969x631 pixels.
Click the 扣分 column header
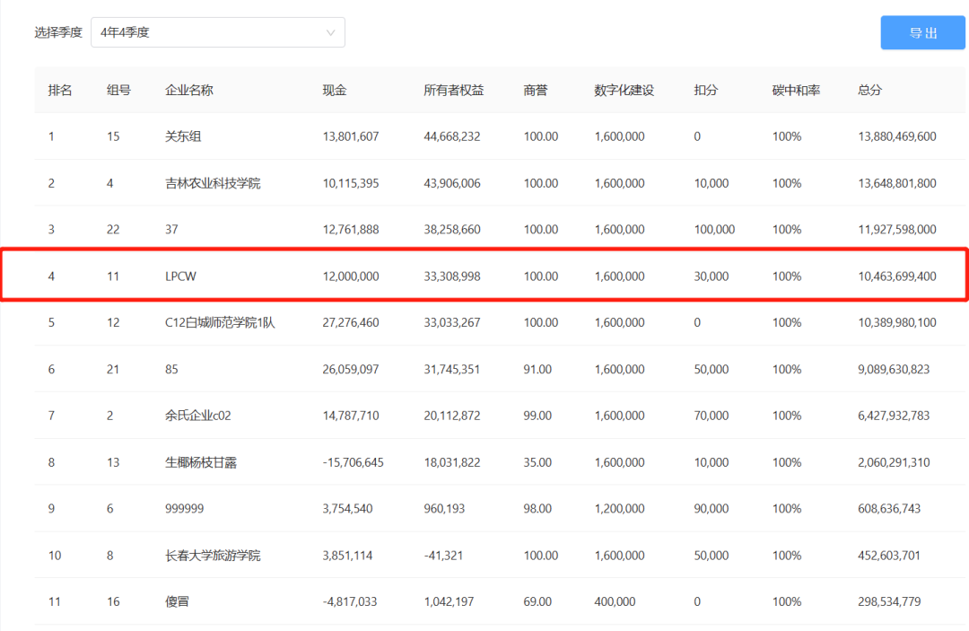(706, 91)
